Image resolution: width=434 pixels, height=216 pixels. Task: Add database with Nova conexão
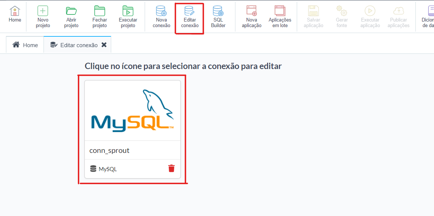coord(161,11)
